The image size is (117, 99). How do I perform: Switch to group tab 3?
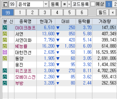coord(45,12)
